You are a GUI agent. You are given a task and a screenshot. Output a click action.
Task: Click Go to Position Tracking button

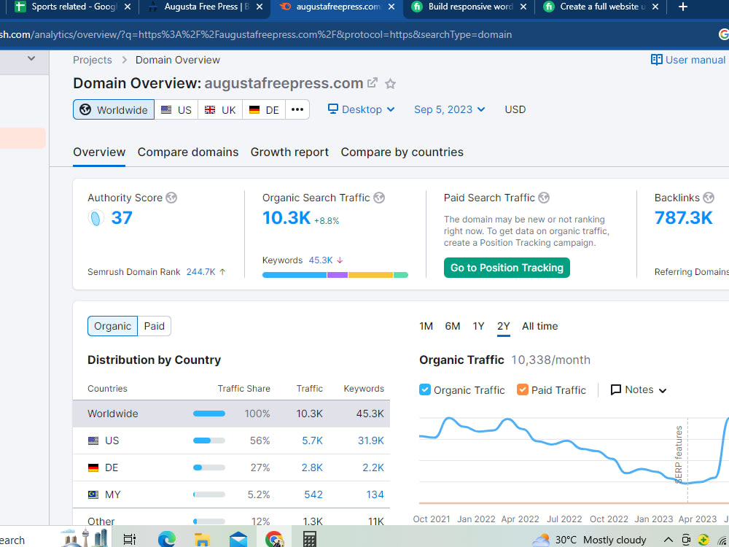point(507,268)
